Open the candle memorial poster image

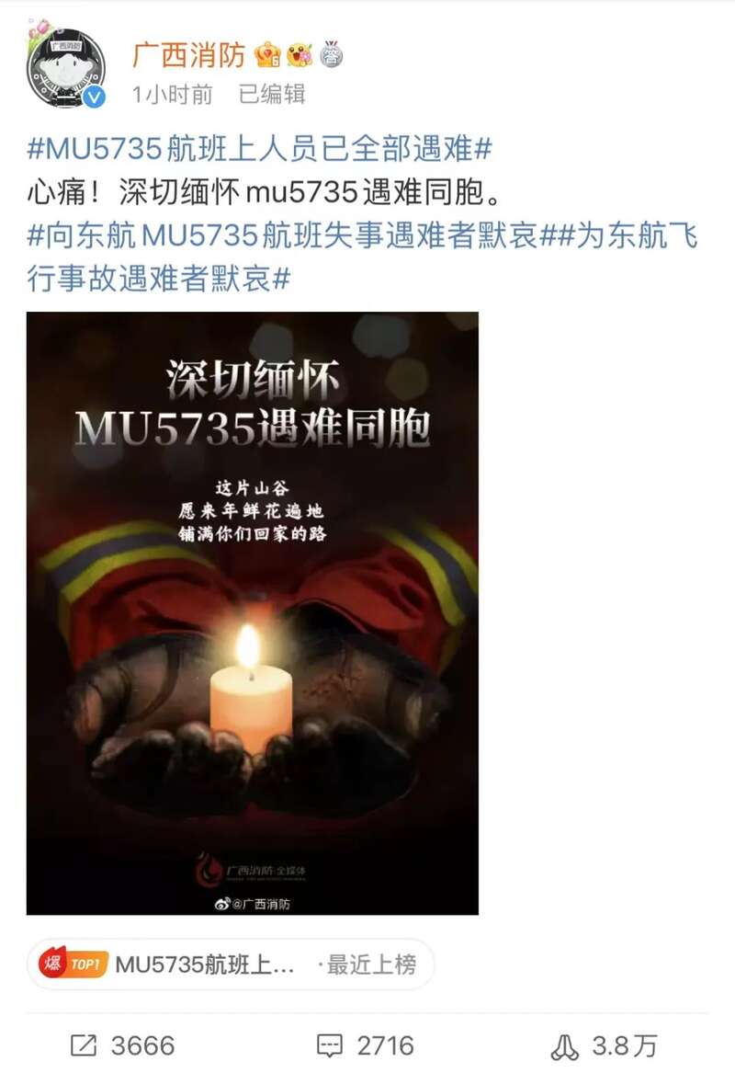click(253, 613)
